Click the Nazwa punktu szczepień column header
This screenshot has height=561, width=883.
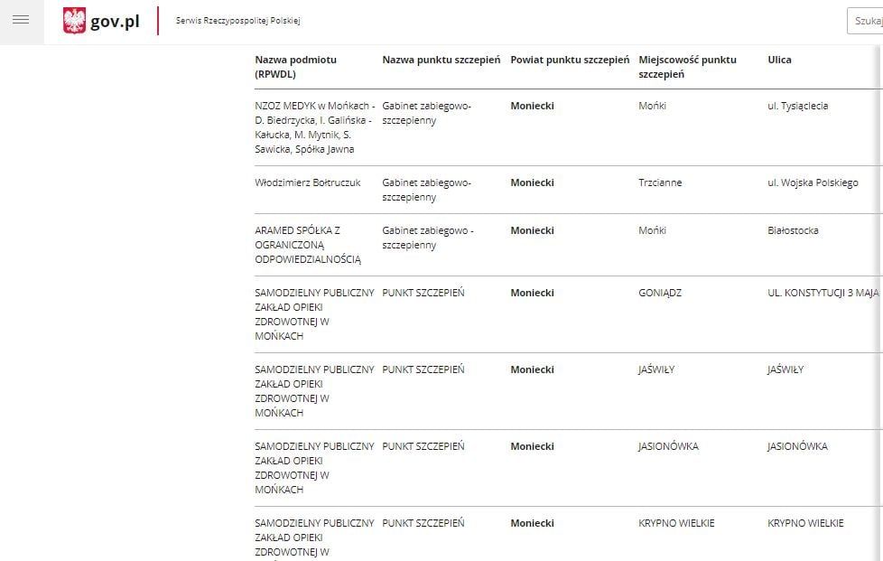pyautogui.click(x=441, y=60)
